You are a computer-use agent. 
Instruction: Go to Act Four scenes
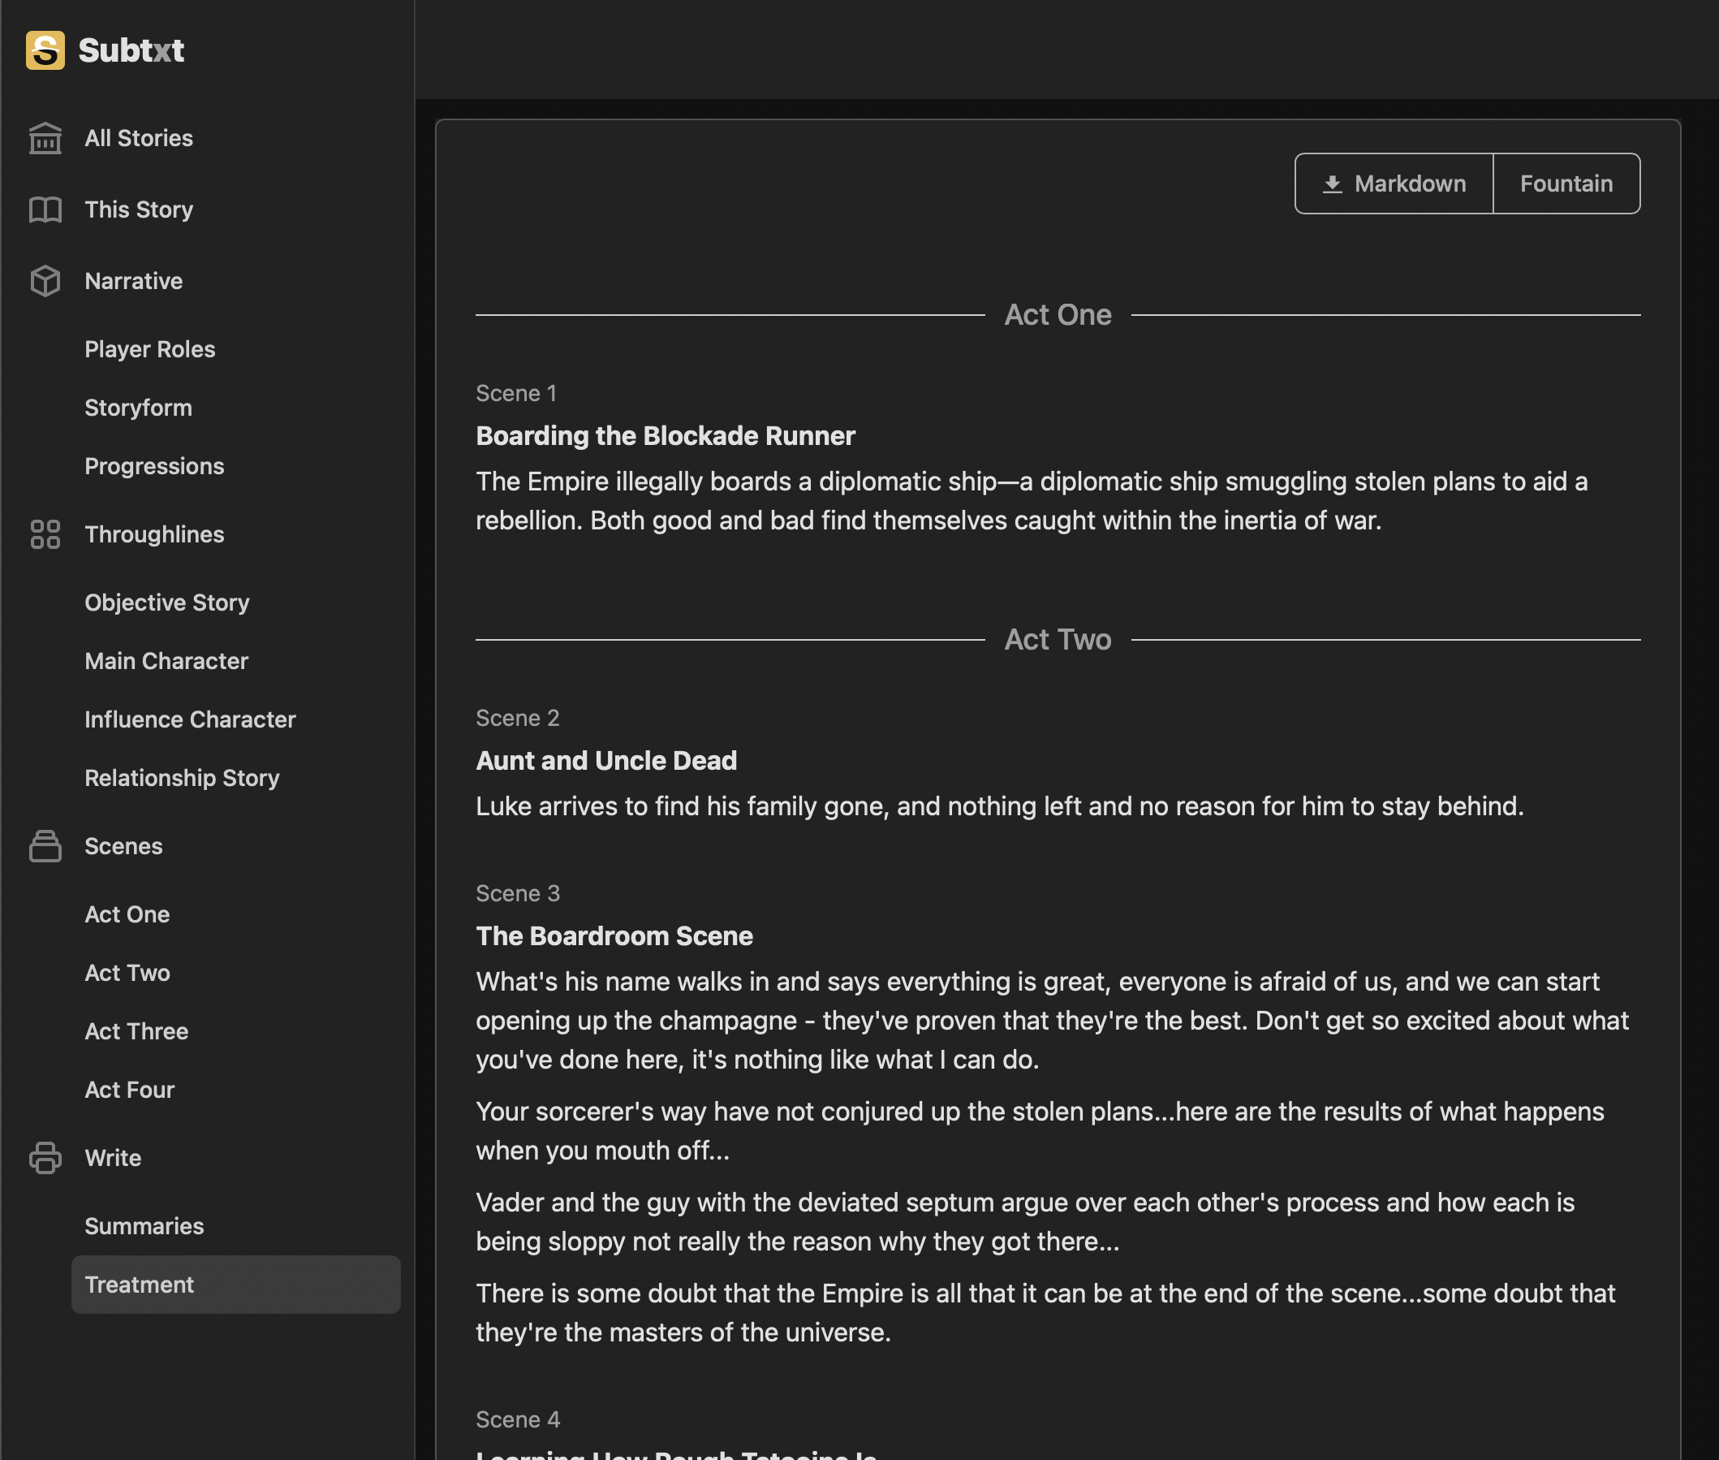pos(129,1090)
